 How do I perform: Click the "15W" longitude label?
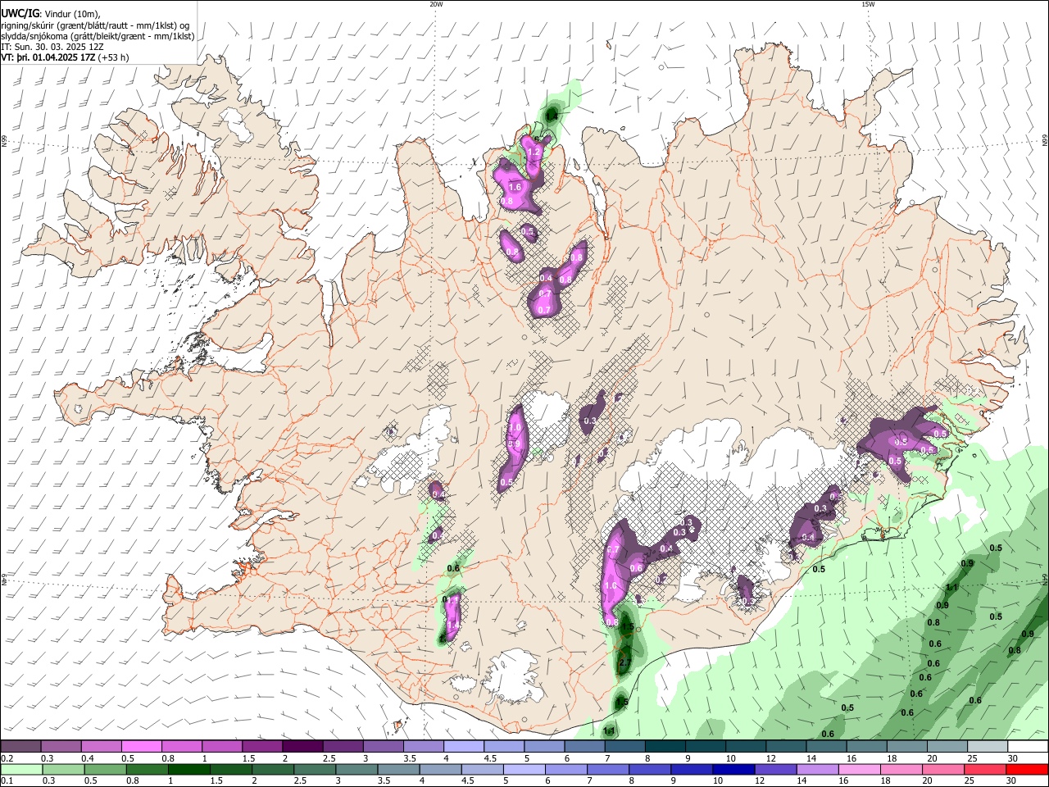click(x=868, y=4)
